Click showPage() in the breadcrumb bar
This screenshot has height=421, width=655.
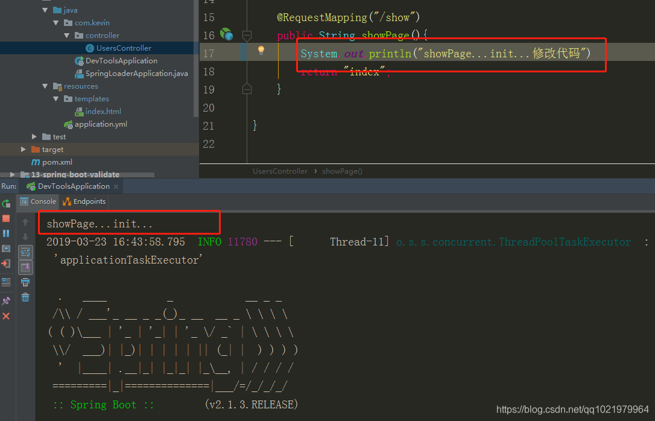click(x=342, y=171)
